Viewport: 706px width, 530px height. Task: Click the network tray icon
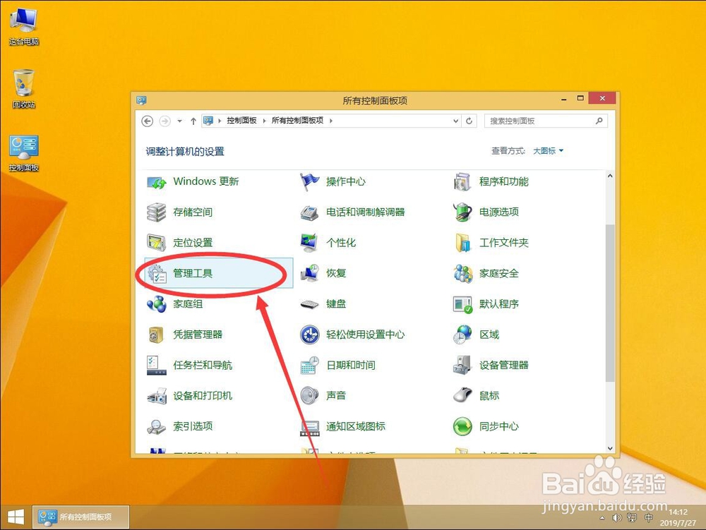[x=632, y=518]
